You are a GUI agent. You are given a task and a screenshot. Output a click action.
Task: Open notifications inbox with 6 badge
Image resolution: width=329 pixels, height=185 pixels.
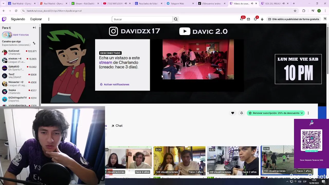point(255,19)
